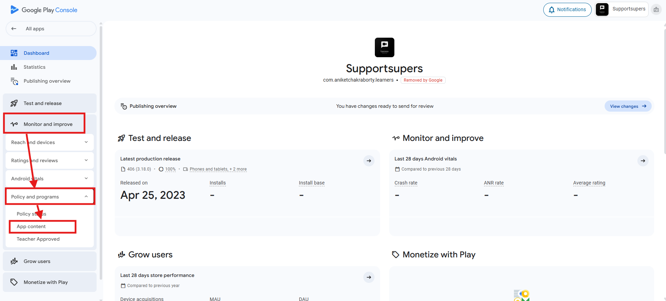The image size is (666, 301).
Task: Select Dashboard in the sidebar
Action: coord(36,53)
